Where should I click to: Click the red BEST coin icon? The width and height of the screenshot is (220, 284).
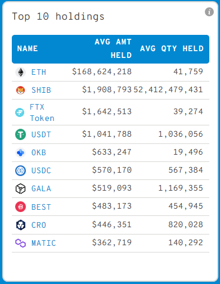tap(20, 206)
